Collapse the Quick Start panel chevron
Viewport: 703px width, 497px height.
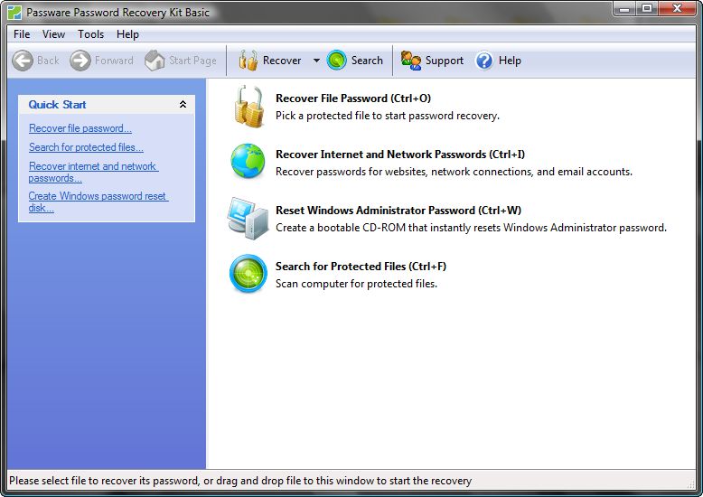coord(183,105)
